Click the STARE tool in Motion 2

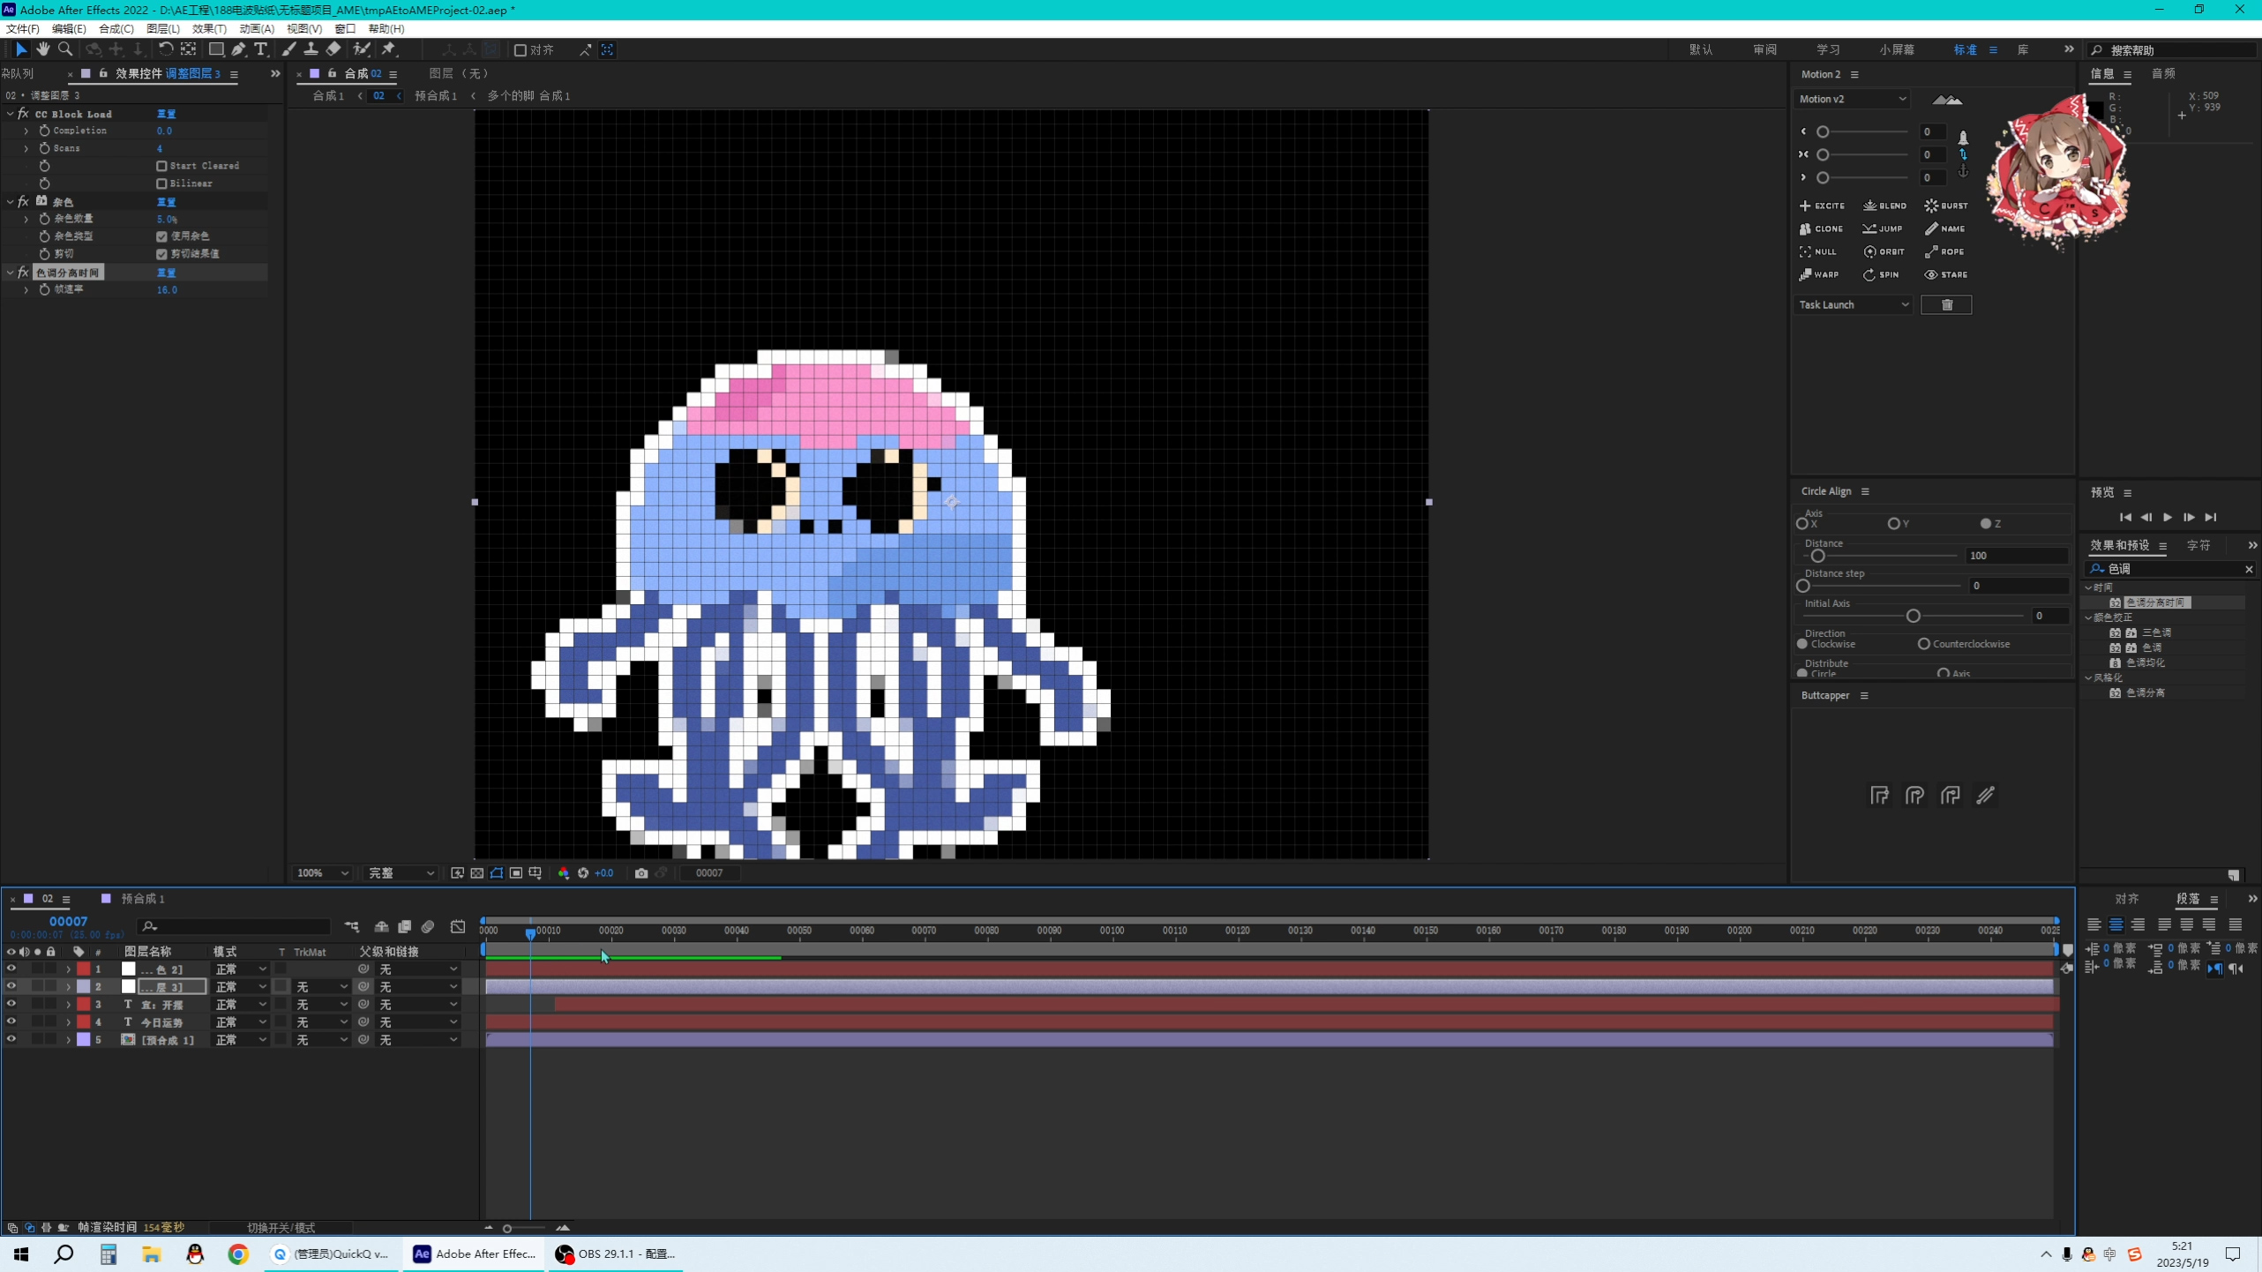1946,274
